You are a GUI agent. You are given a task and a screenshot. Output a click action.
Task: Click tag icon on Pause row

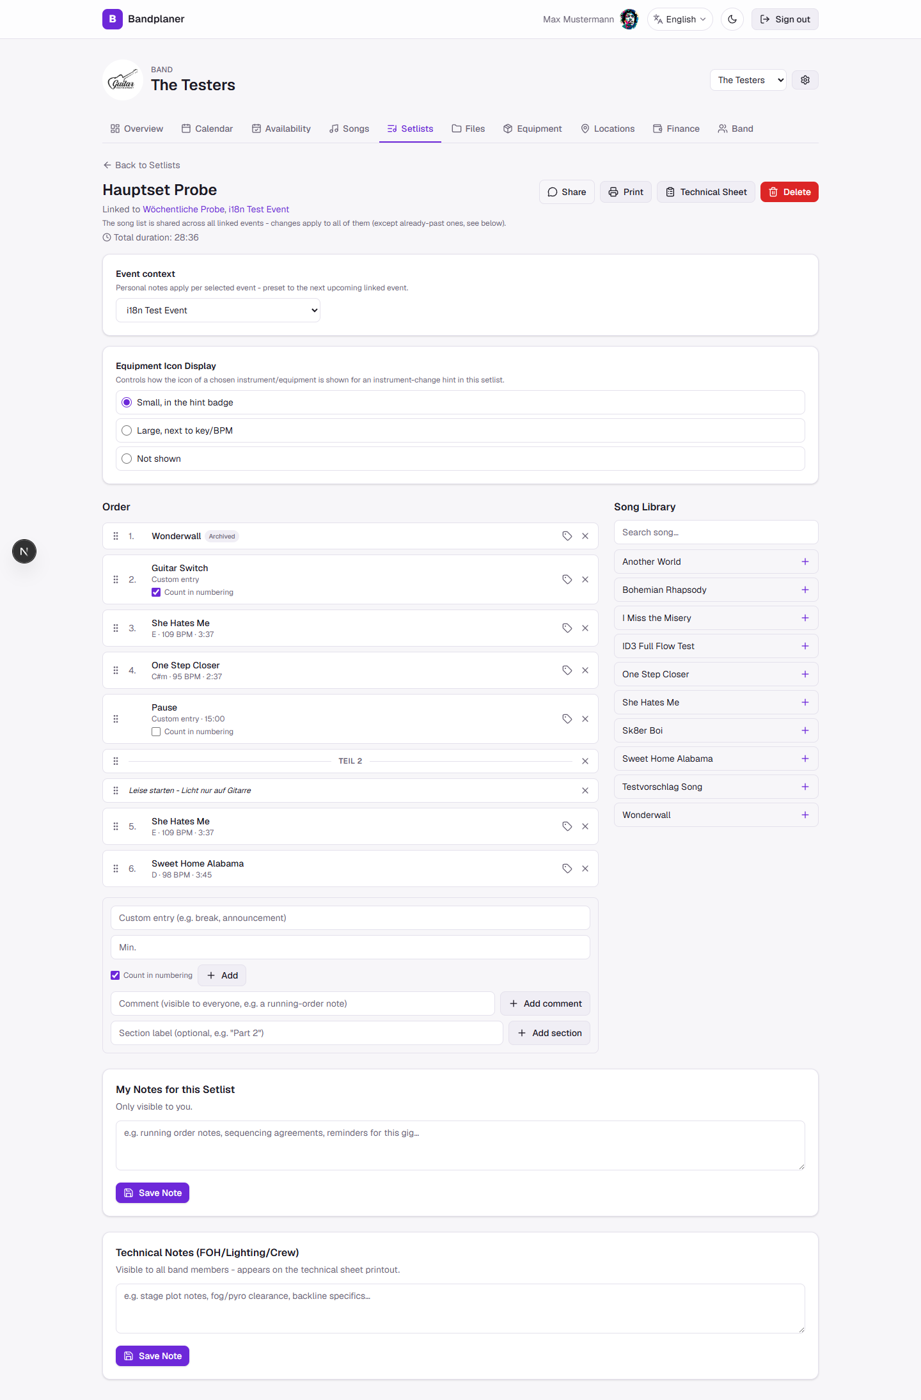coord(567,719)
